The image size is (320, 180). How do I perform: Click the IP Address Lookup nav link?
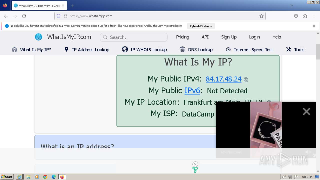pyautogui.click(x=90, y=49)
